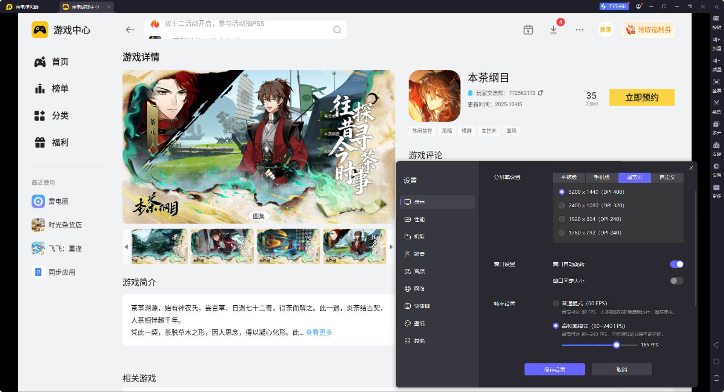Expand description with 查看更多 link
The image size is (724, 392).
point(319,332)
